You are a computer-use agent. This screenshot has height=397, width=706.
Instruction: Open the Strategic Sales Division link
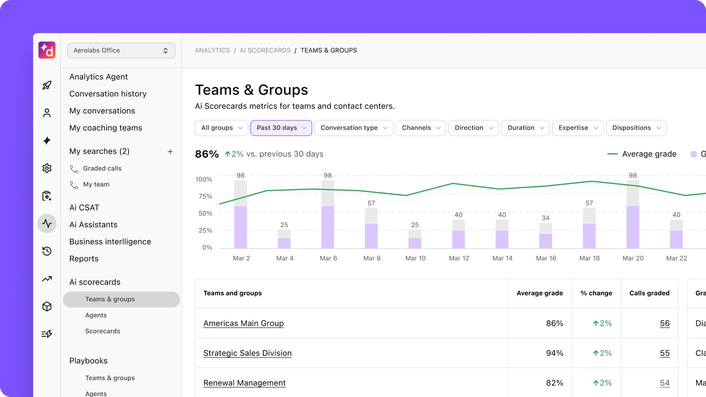click(247, 353)
